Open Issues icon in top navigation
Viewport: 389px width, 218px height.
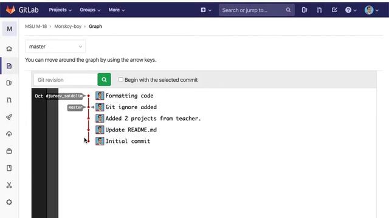(x=305, y=10)
